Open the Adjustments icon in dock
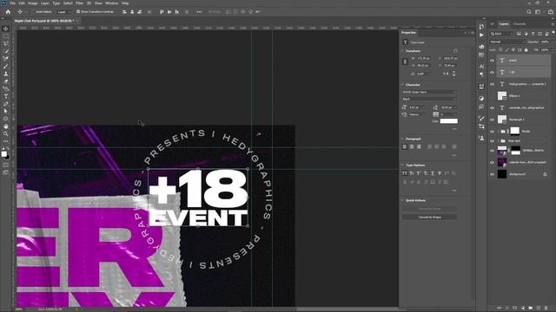Image resolution: width=556 pixels, height=312 pixels. [x=481, y=98]
